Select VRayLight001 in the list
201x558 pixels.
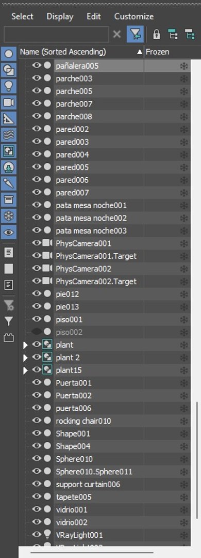pos(79,535)
